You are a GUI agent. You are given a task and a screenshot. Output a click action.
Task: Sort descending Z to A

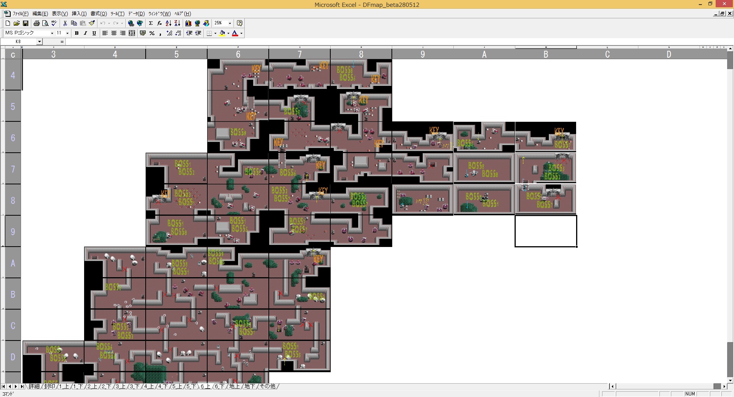[x=177, y=23]
